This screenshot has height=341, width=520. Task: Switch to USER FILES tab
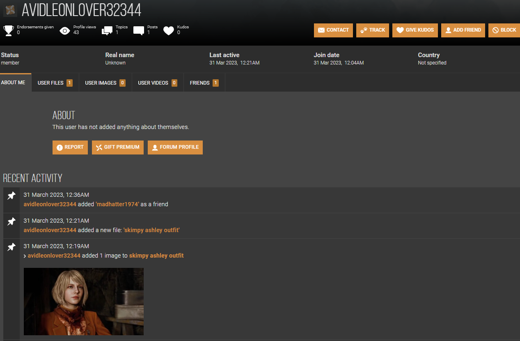pos(55,83)
